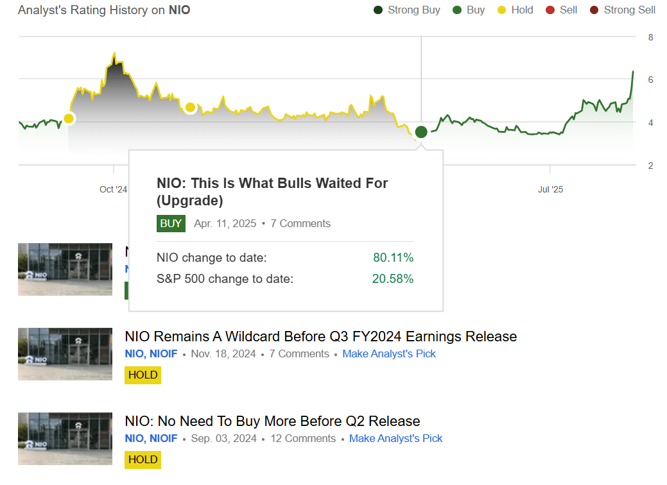This screenshot has height=485, width=667.
Task: Click Make Analyst's Pick for Nov. 18 article
Action: click(x=389, y=353)
